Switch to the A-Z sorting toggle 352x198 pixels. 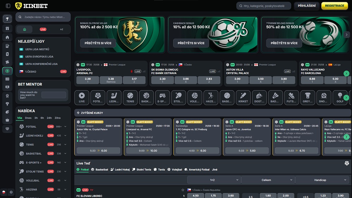(61, 29)
